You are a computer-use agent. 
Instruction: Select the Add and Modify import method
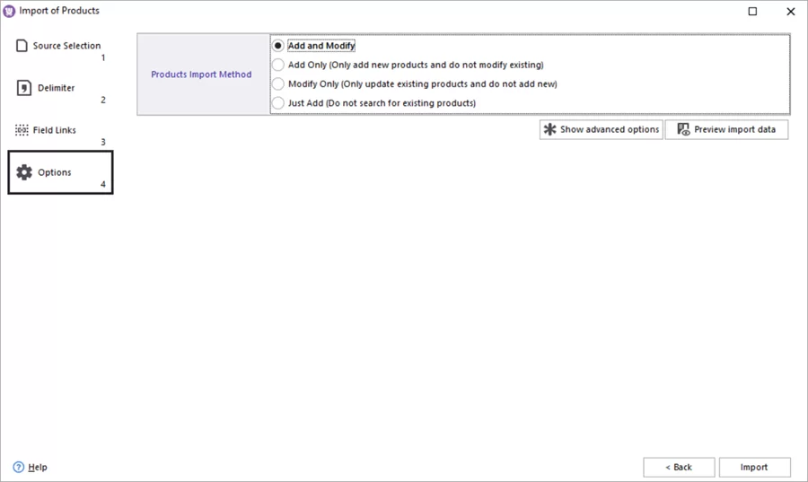pyautogui.click(x=278, y=46)
